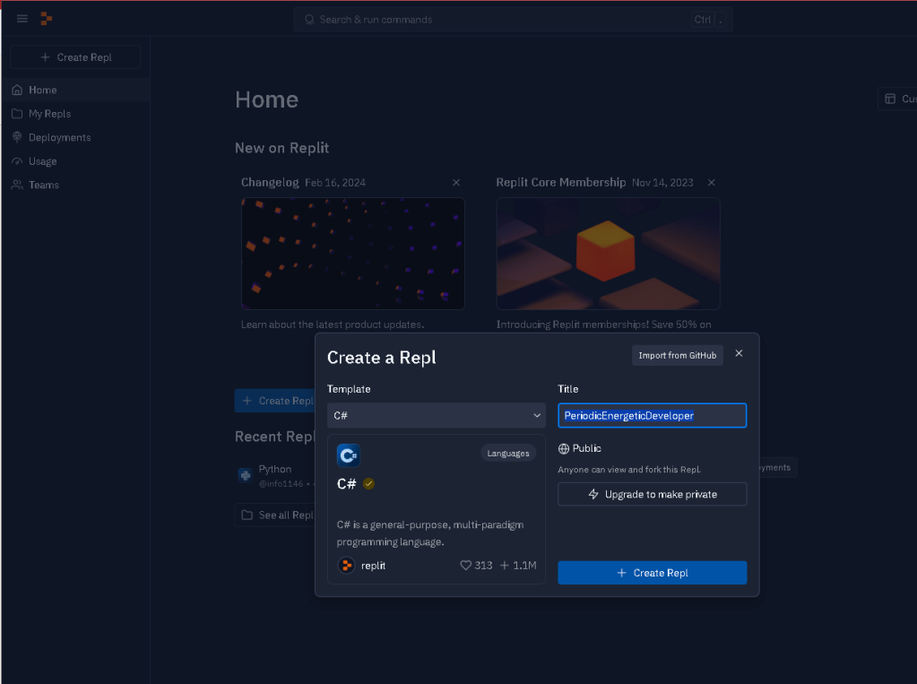
Task: Open Home in the sidebar
Action: pos(75,90)
